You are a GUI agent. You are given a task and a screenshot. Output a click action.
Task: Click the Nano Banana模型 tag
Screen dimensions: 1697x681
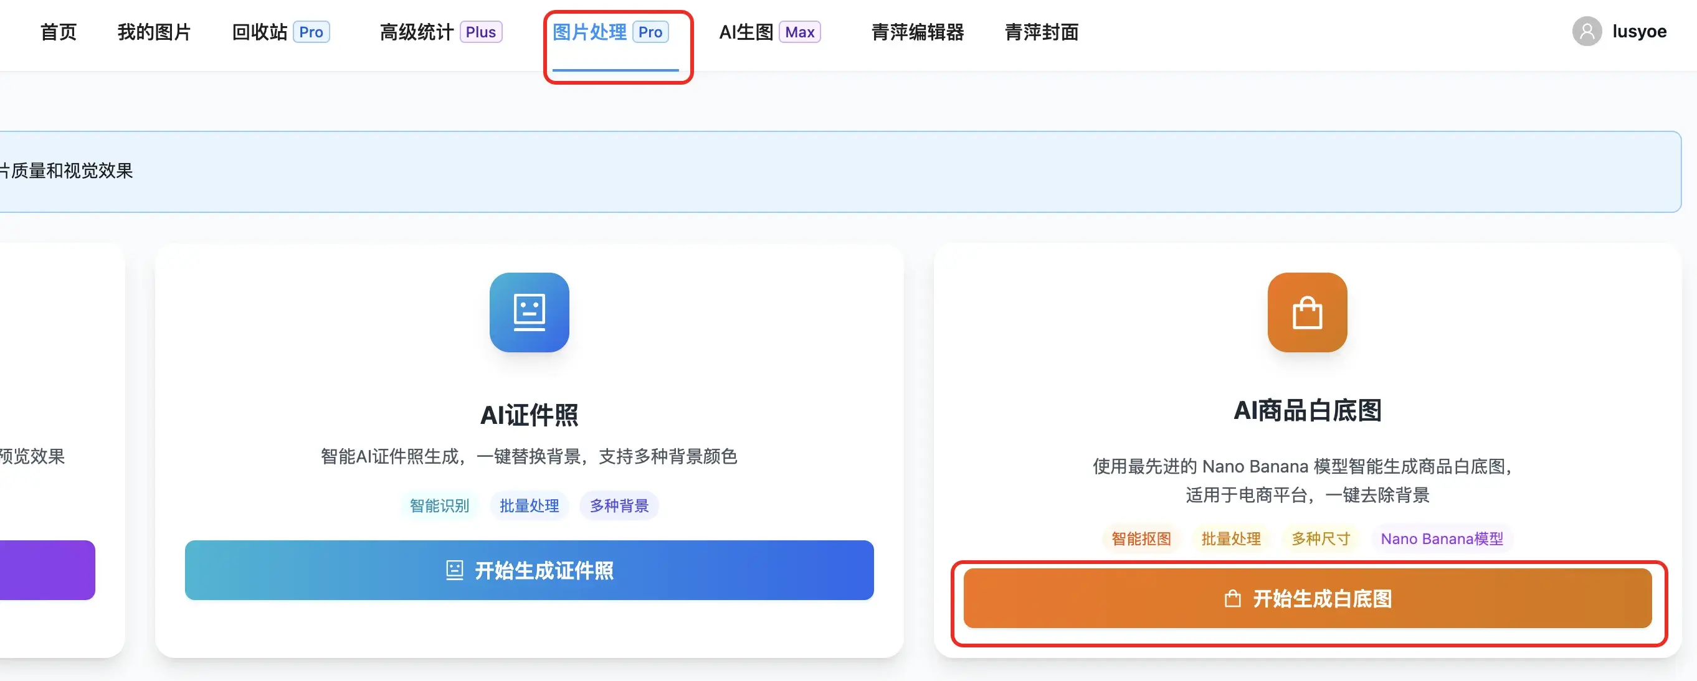1442,538
